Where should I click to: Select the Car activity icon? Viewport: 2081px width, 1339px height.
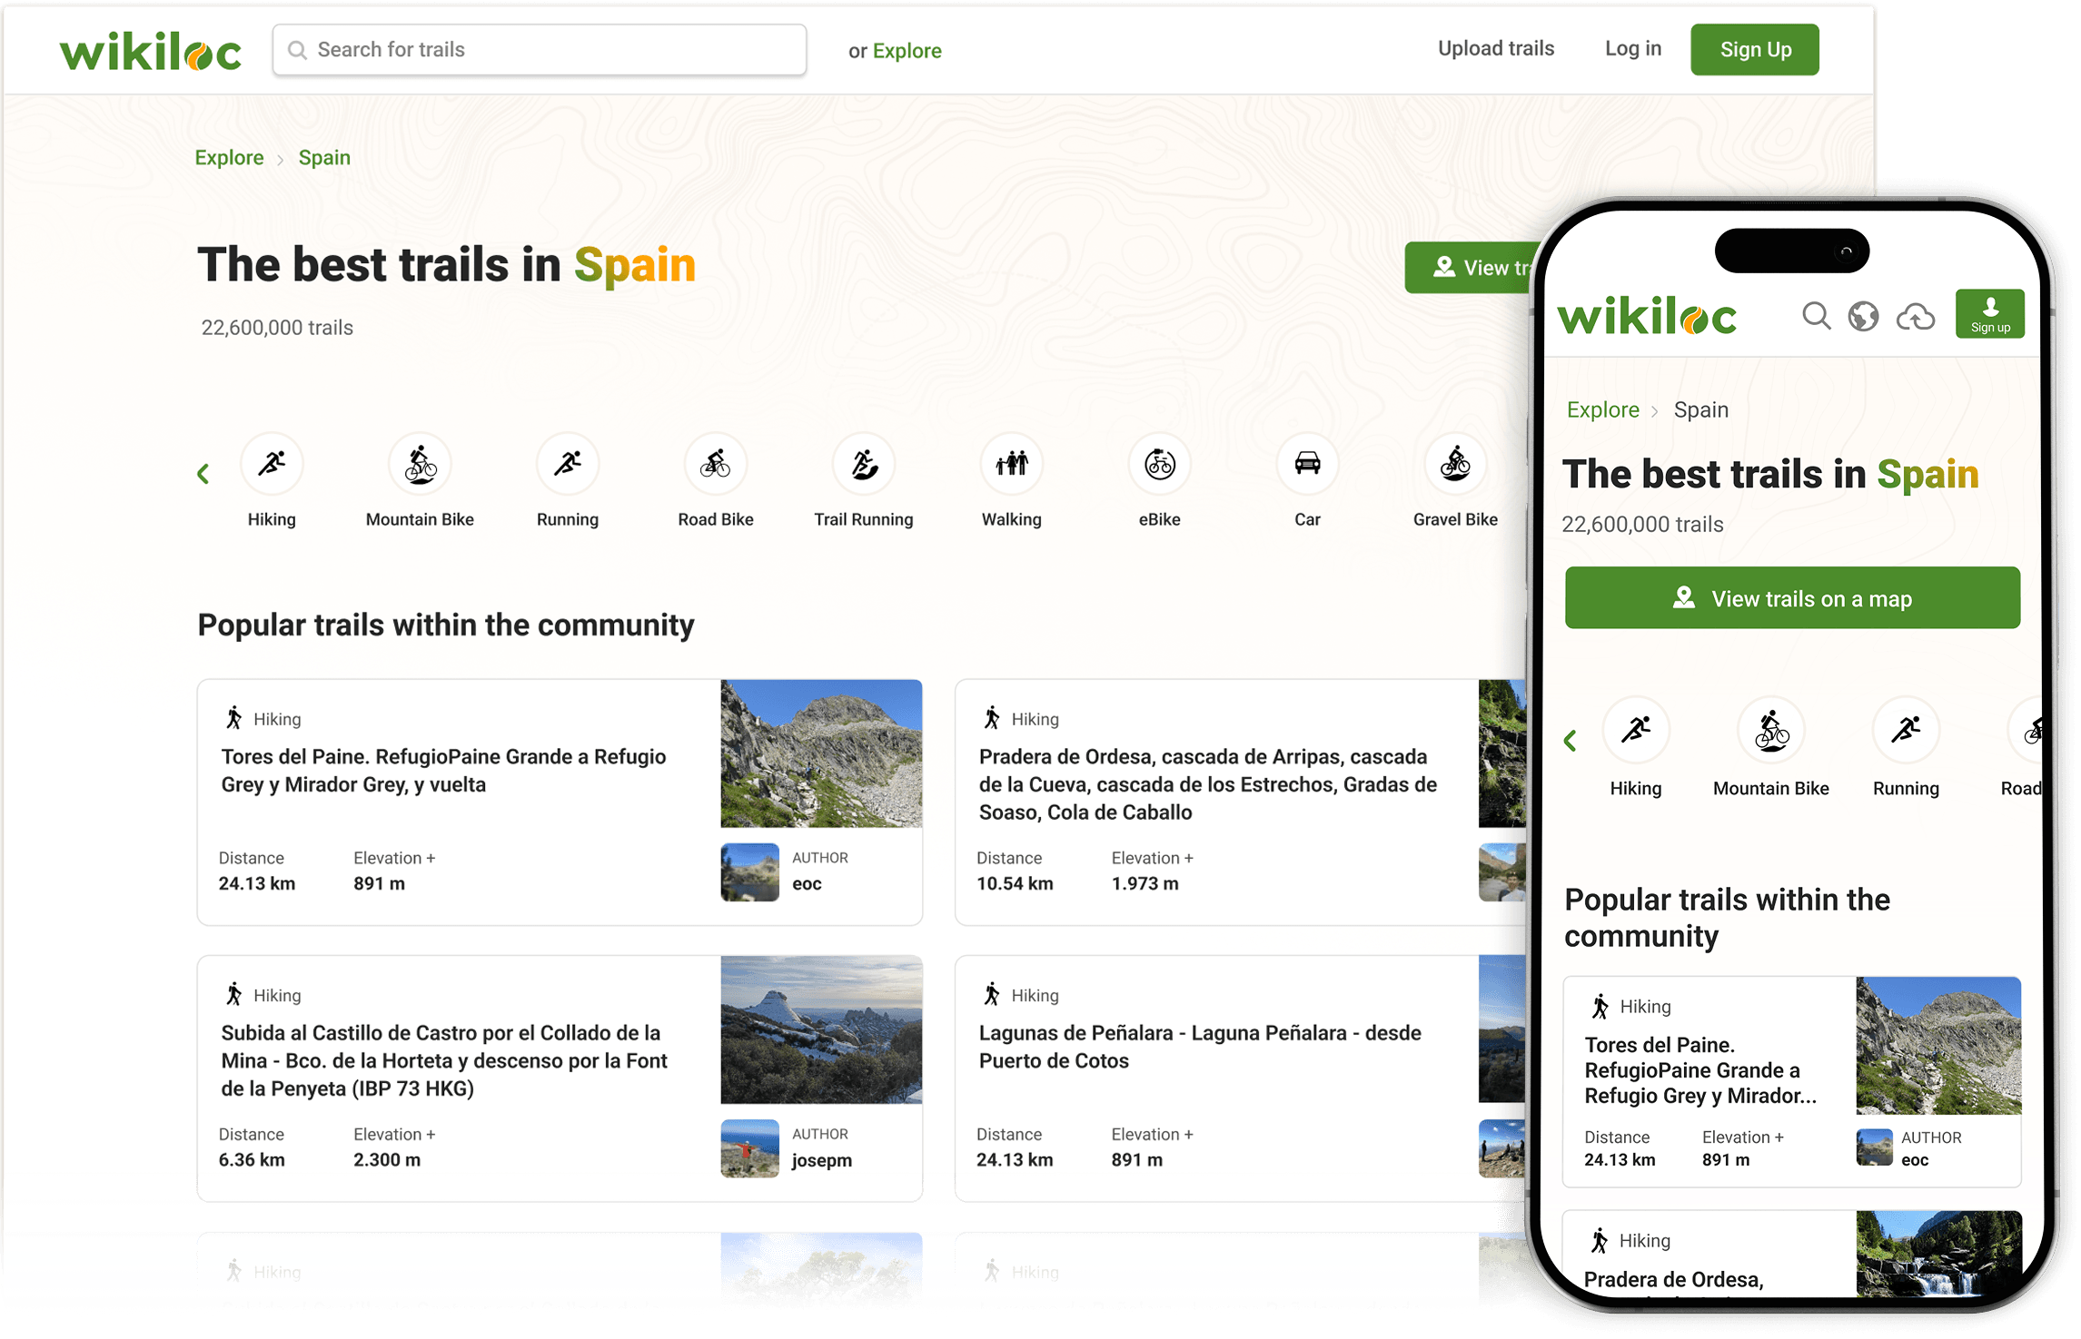point(1307,464)
